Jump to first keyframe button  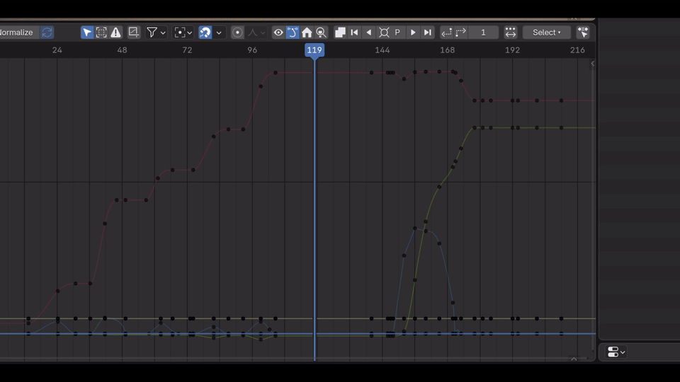point(355,33)
